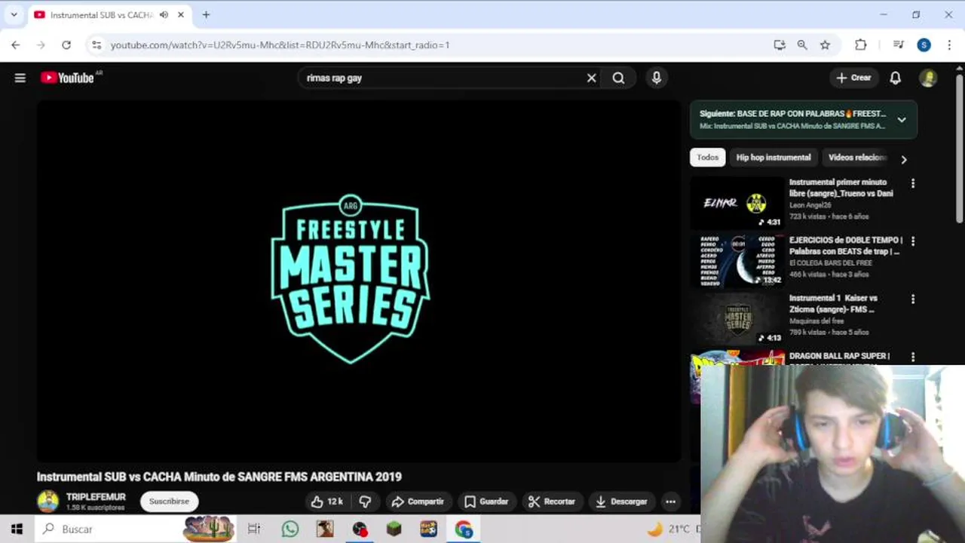Screen dimensions: 965x543
Task: Bookmark this page with the star
Action: pyautogui.click(x=825, y=45)
